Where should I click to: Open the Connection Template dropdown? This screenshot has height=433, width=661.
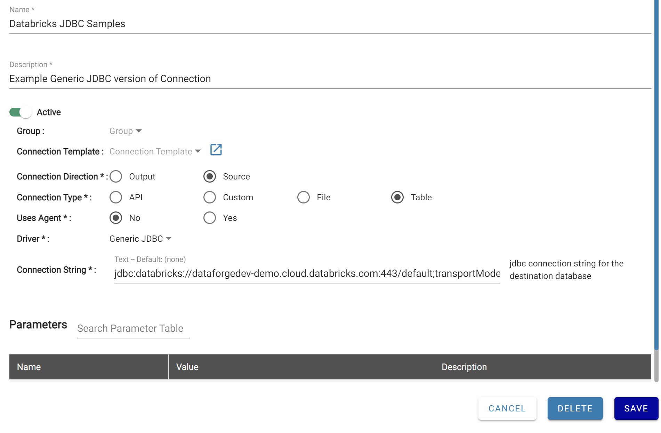(155, 152)
